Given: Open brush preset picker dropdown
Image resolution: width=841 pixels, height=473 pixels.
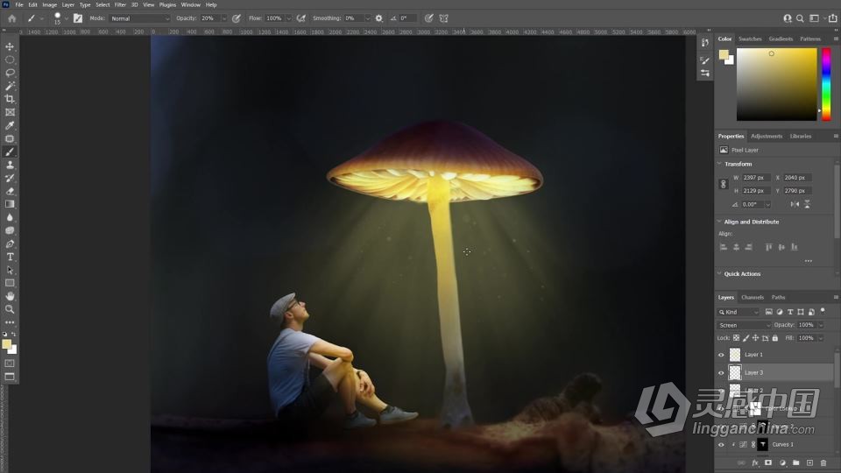Looking at the screenshot, I should [x=66, y=18].
